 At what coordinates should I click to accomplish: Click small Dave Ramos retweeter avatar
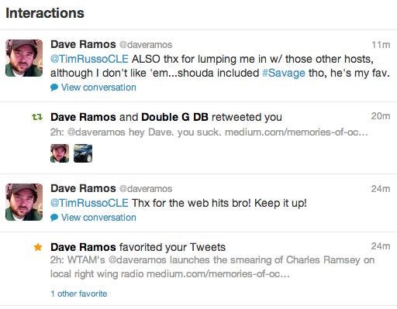(x=60, y=153)
